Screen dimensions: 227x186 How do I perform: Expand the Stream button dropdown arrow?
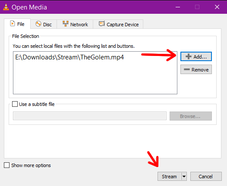coord(184,177)
